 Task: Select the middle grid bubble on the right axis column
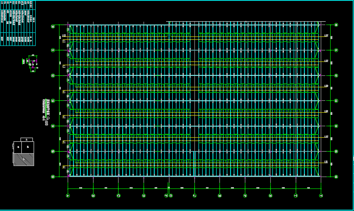[336, 101]
